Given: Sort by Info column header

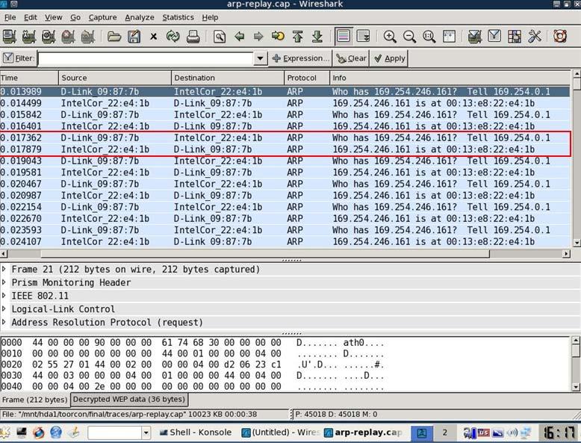Looking at the screenshot, I should point(450,78).
